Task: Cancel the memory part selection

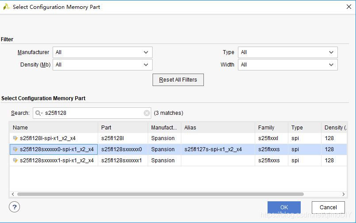Action: (x=328, y=207)
